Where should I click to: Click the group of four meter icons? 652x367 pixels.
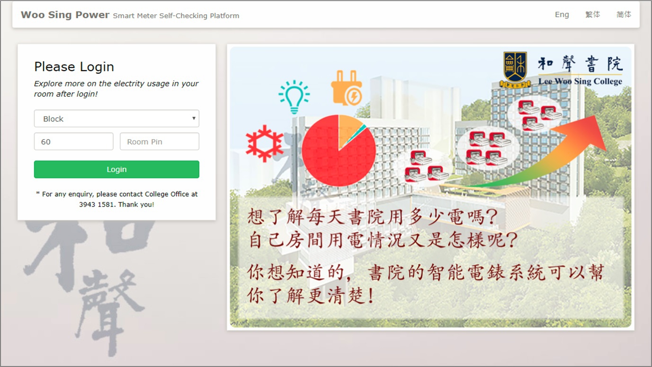pyautogui.click(x=489, y=149)
